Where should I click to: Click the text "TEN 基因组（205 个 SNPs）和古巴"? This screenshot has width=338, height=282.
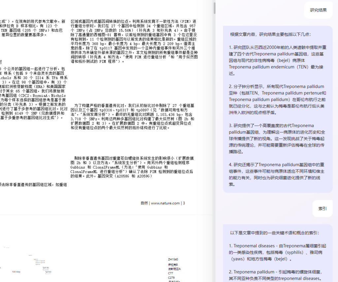32,30
